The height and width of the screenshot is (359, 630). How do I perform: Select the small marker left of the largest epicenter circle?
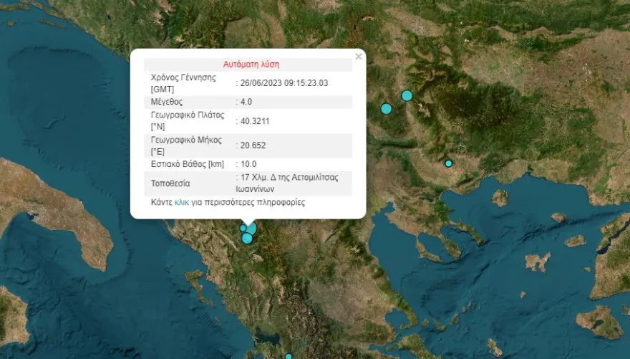click(x=243, y=229)
